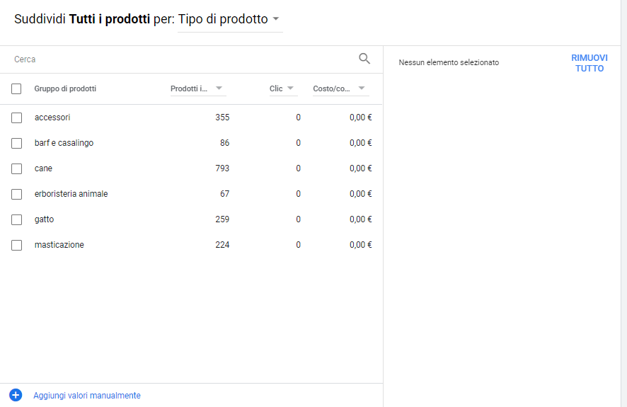Click RIMUOVI TUTTO

(x=589, y=63)
